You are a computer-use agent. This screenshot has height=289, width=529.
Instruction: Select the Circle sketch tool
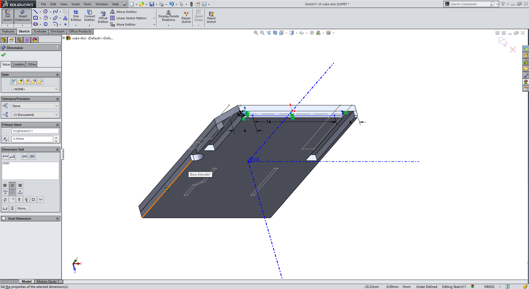pos(45,12)
